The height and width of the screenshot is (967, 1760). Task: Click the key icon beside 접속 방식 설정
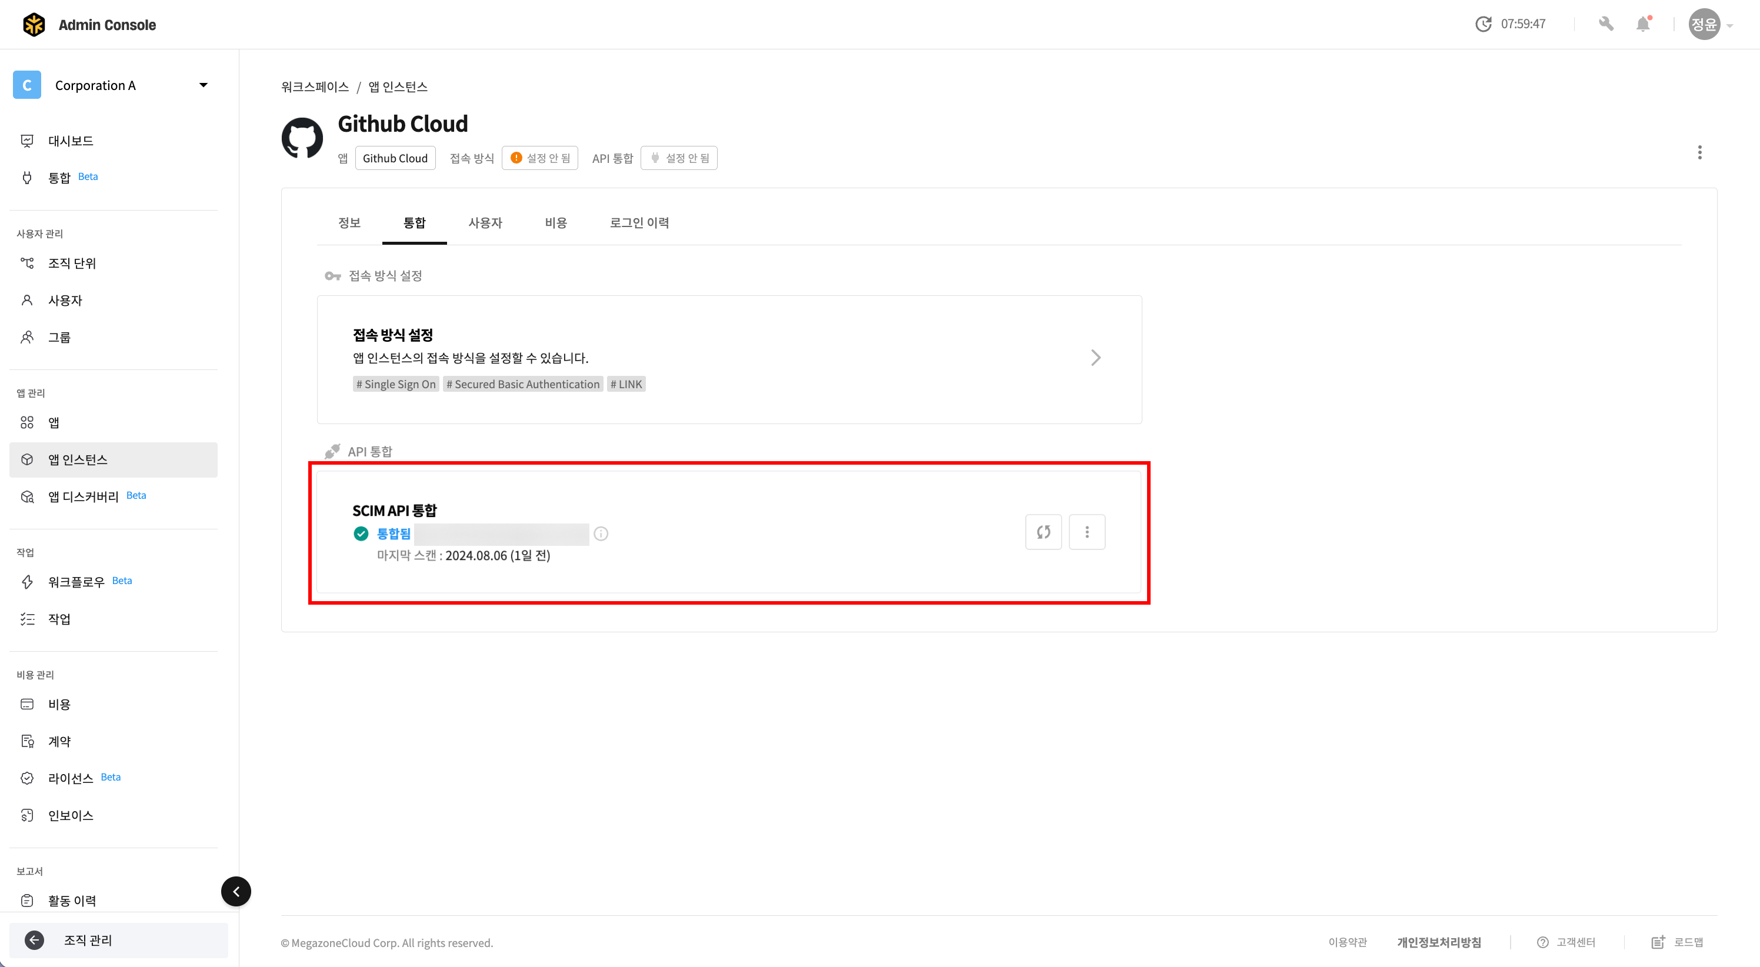333,276
